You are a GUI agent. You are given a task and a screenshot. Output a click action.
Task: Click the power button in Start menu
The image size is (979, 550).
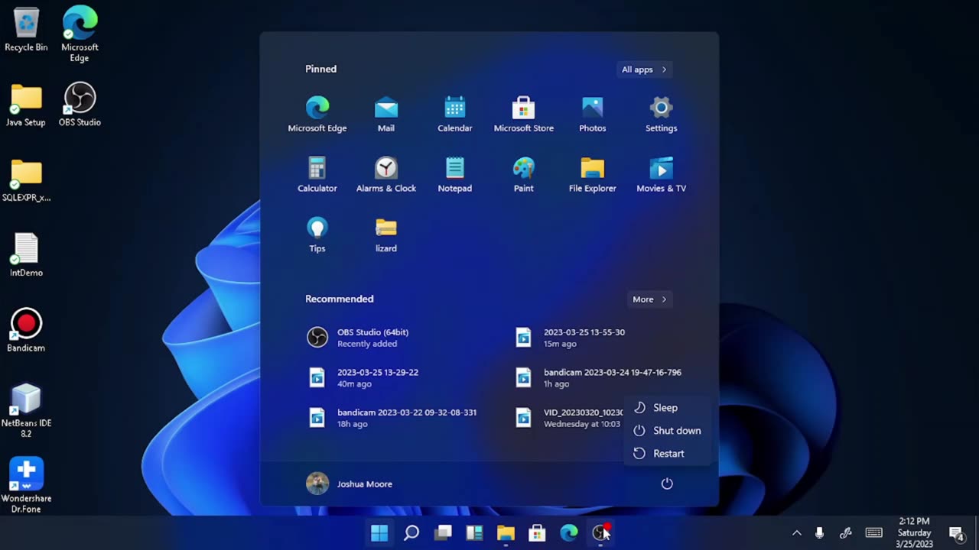point(667,484)
